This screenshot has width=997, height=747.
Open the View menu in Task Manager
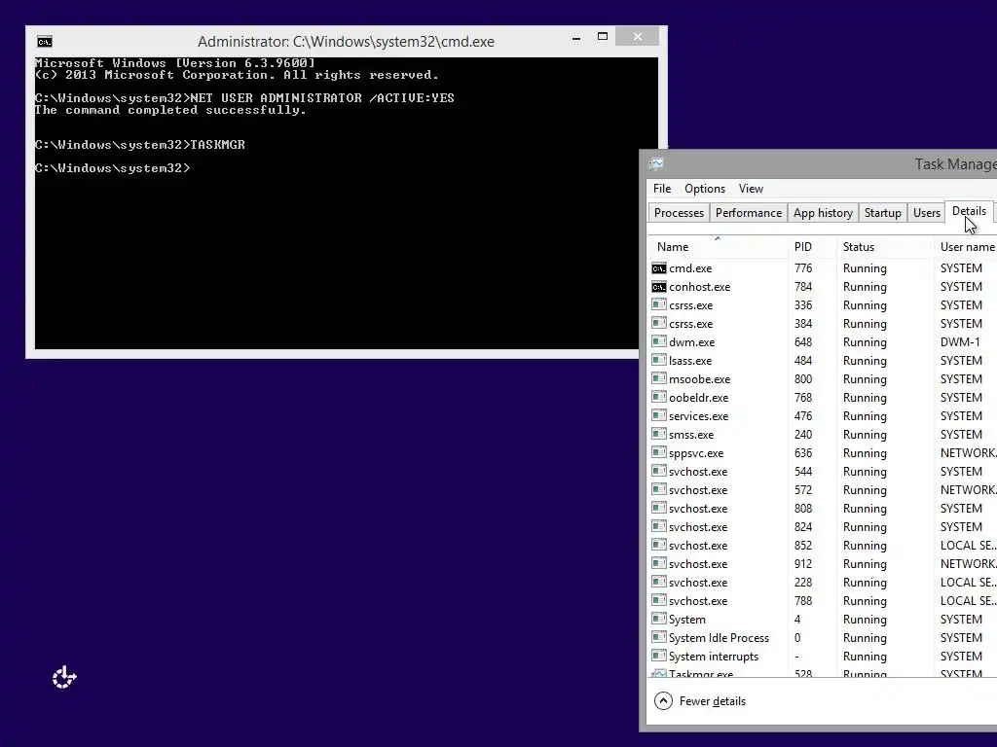pos(751,189)
